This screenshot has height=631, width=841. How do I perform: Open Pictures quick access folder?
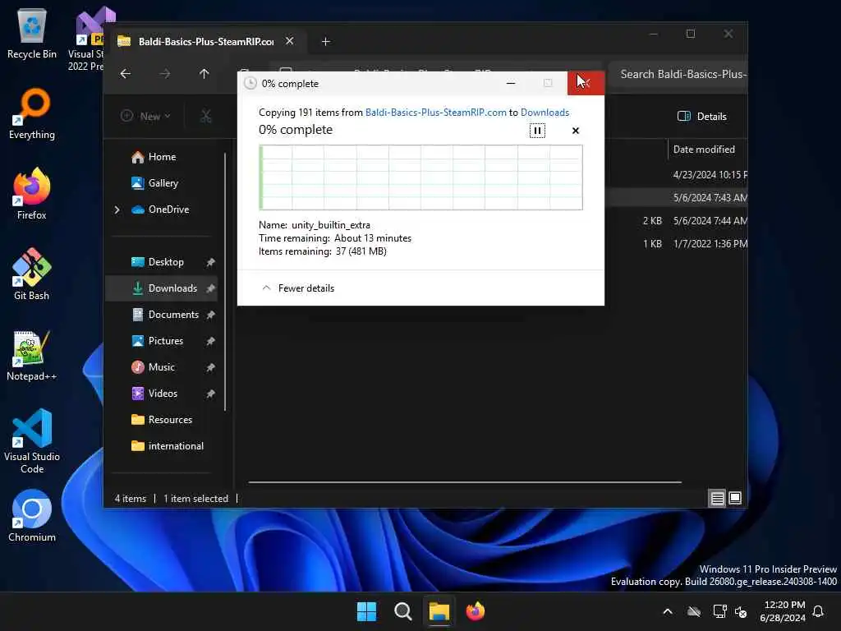(x=166, y=341)
